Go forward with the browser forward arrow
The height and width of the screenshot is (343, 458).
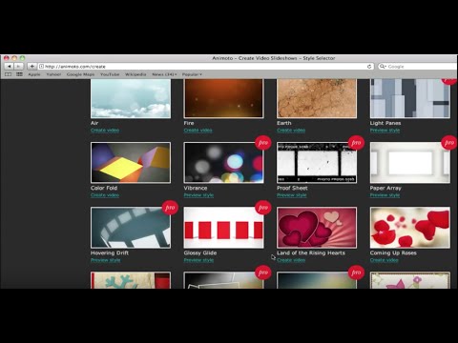[x=18, y=67]
